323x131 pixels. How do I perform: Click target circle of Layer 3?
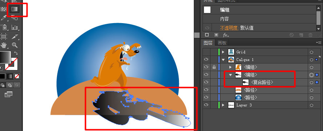pyautogui.click(x=311, y=105)
